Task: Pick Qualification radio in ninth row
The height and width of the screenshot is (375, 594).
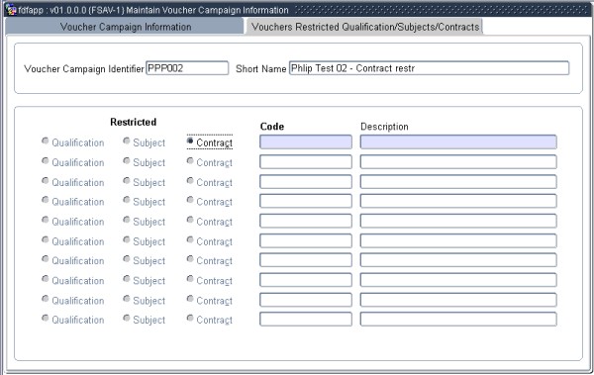Action: 46,299
